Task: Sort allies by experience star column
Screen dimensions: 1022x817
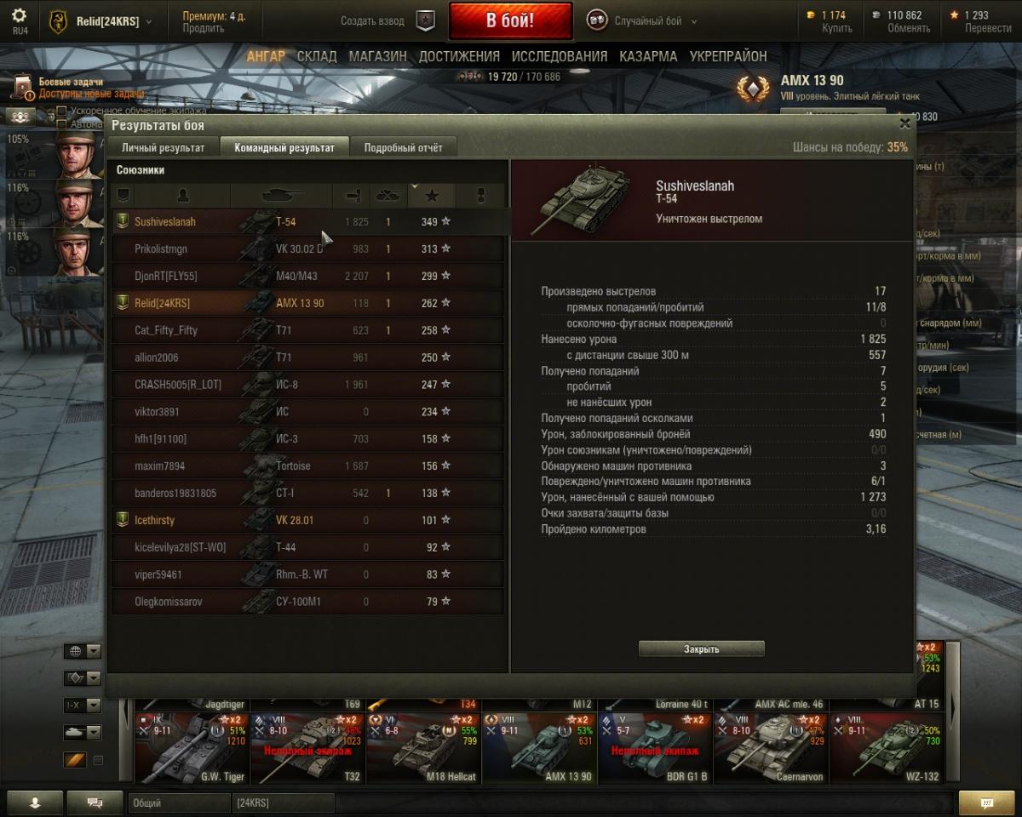Action: (x=432, y=197)
